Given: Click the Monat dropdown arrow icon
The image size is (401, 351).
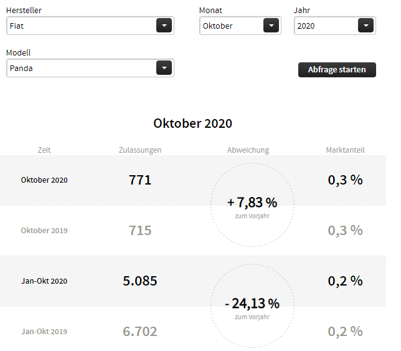Looking at the screenshot, I should 271,26.
